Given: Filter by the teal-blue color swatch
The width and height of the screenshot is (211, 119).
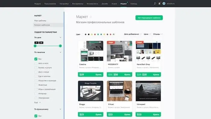Looking at the screenshot, I should 101,34.
